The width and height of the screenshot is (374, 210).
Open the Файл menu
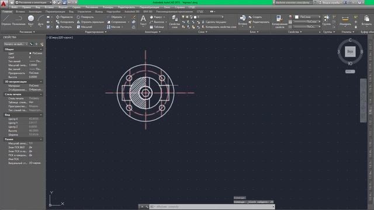point(14,7)
